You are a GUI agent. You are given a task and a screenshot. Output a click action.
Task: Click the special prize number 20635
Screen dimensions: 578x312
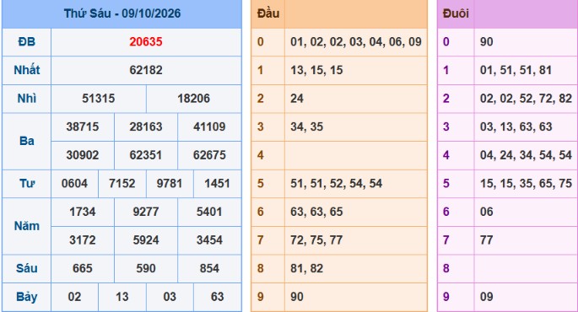click(x=146, y=41)
